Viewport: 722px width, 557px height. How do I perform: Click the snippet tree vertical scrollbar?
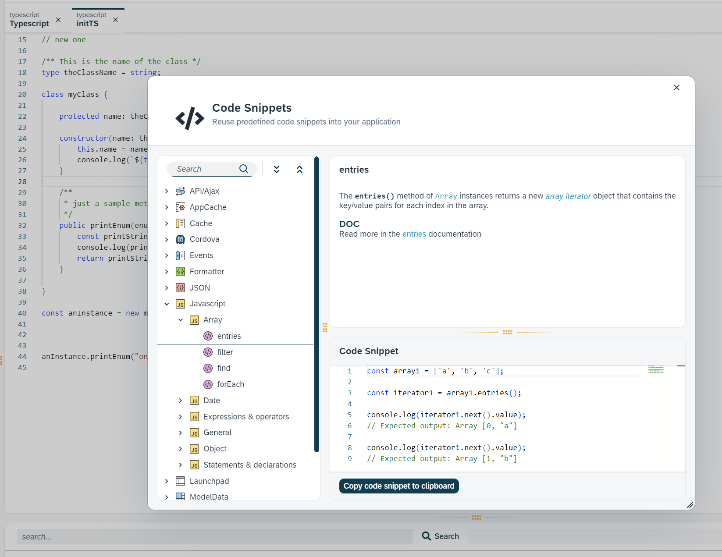[317, 305]
